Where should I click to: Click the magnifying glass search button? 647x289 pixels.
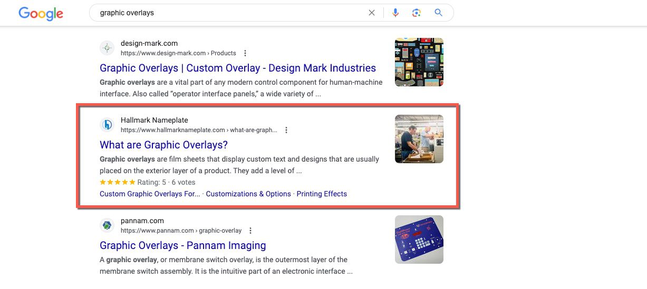(x=438, y=13)
